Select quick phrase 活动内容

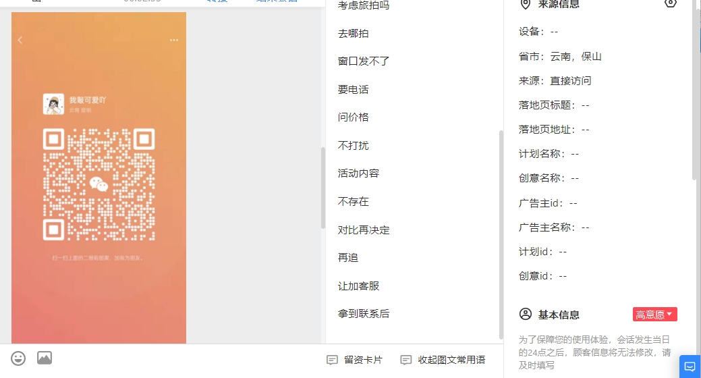358,173
